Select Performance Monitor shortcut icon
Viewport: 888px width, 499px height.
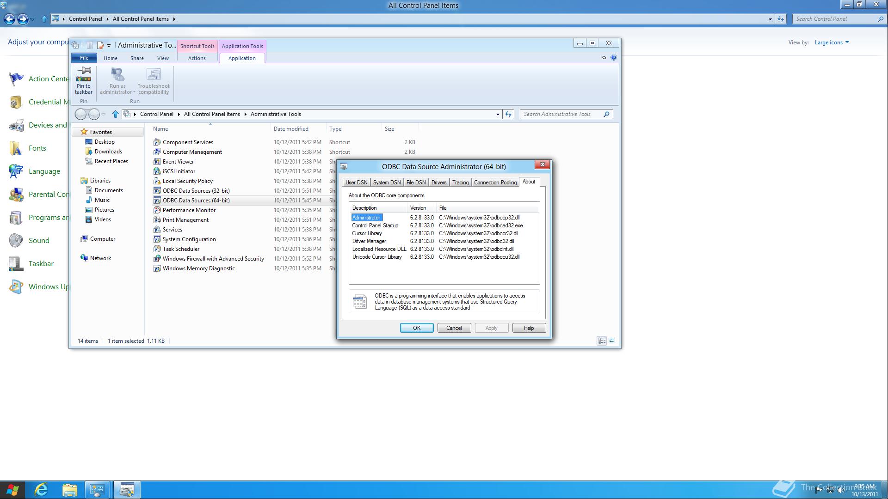[x=157, y=210]
